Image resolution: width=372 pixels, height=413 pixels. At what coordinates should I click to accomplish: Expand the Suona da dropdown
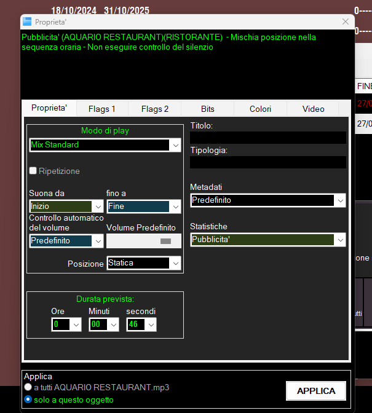coord(98,206)
